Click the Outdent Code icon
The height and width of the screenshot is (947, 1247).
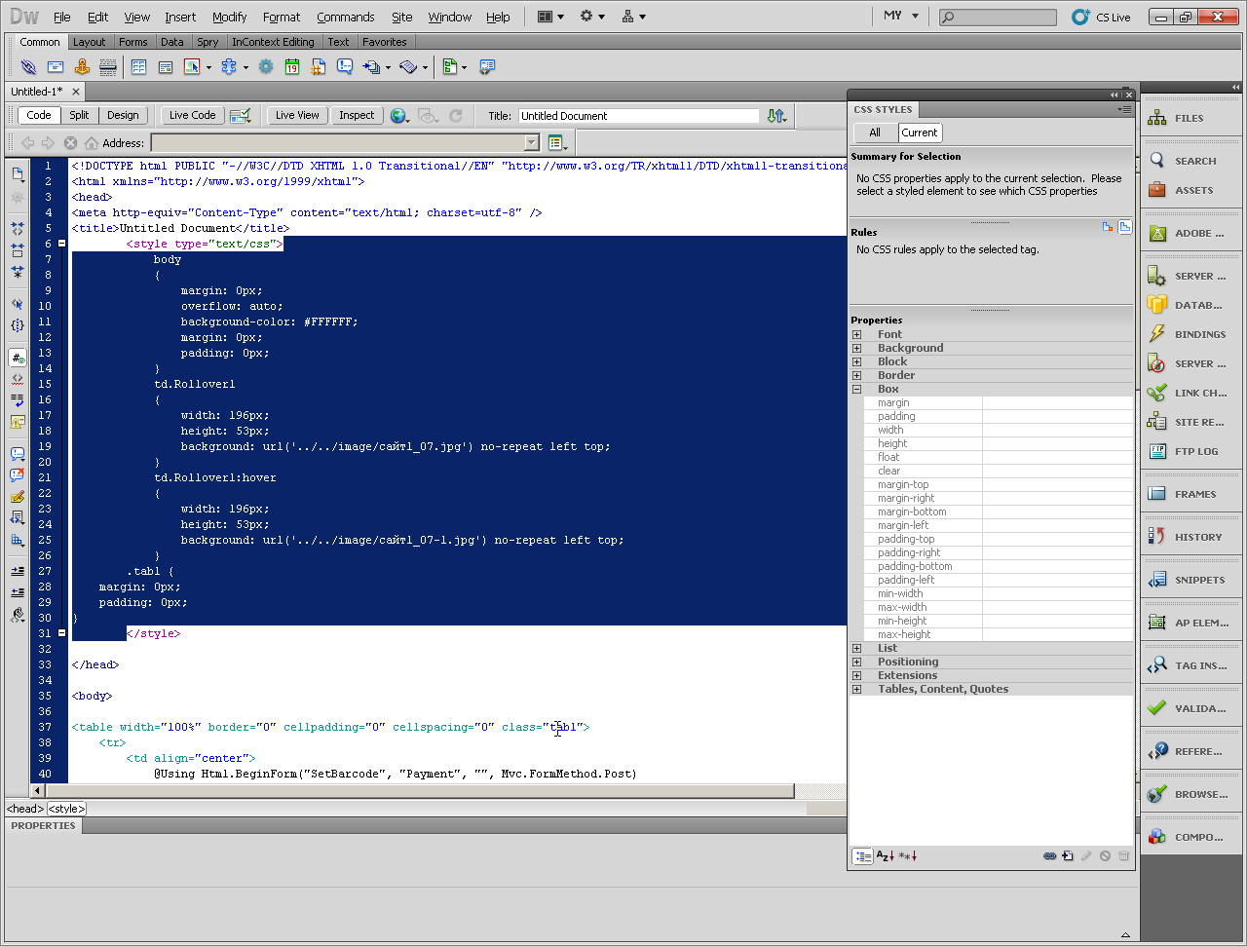click(x=18, y=592)
